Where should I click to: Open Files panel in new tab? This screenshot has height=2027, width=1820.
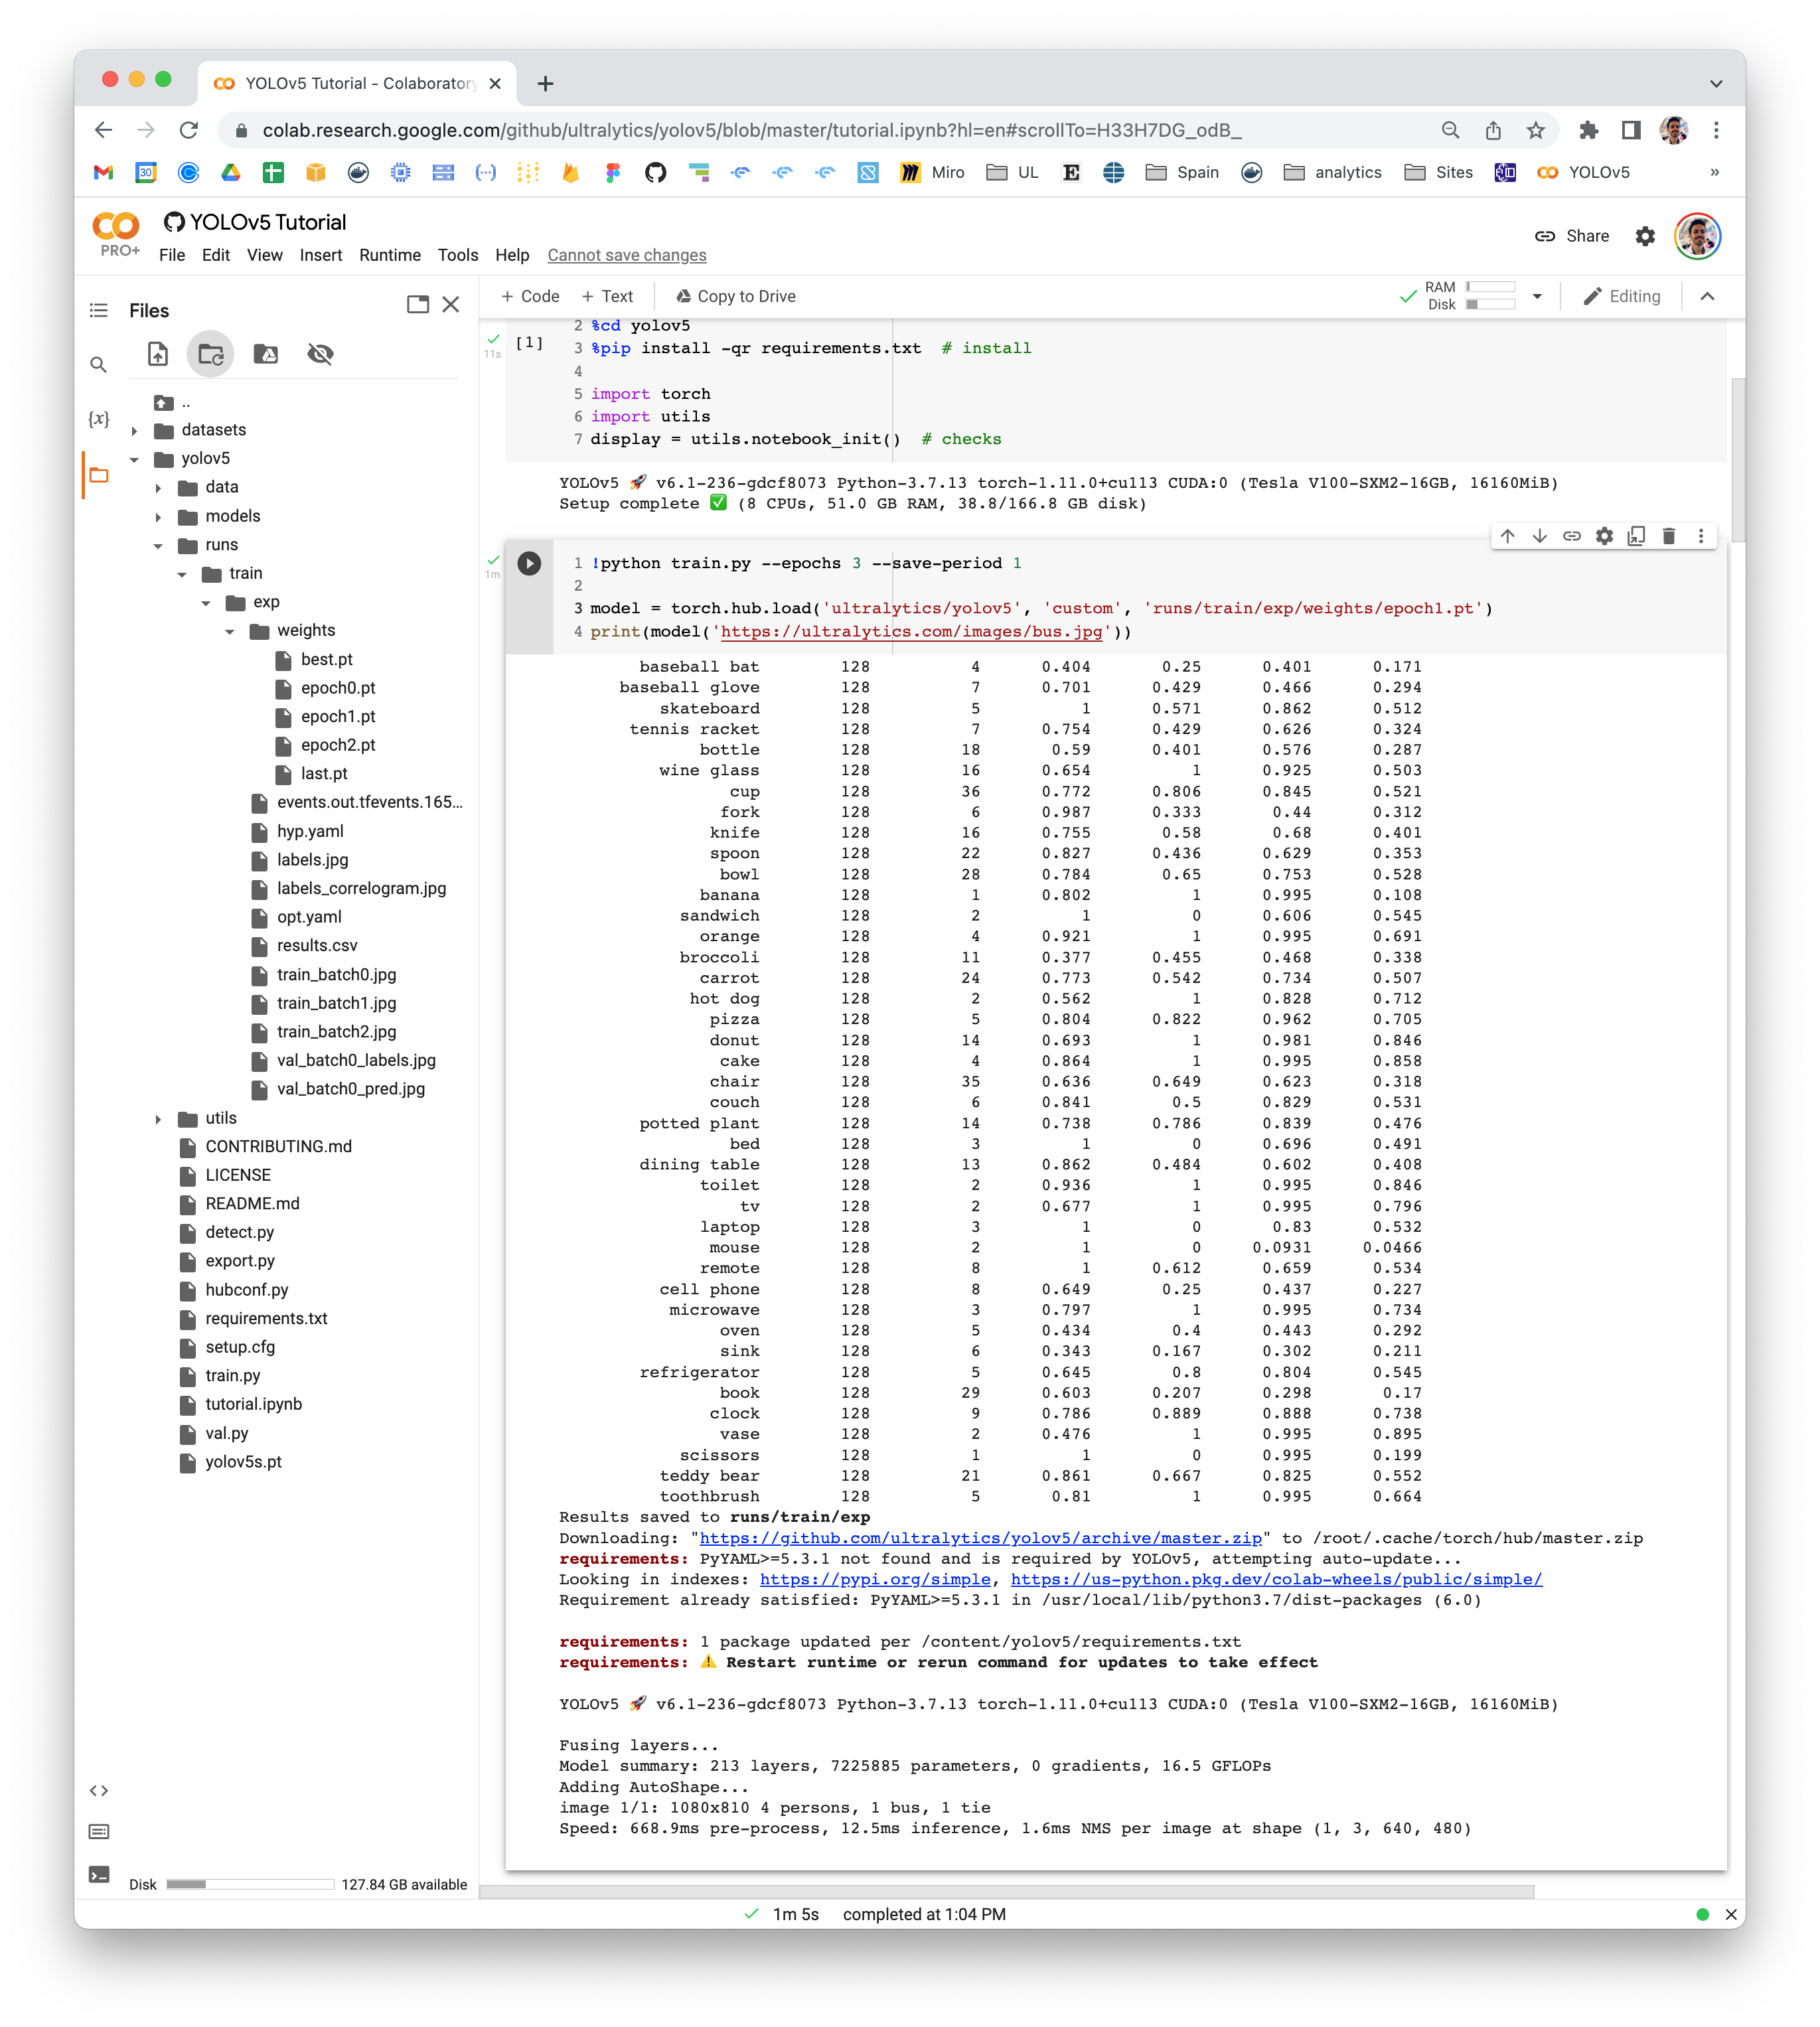click(418, 305)
